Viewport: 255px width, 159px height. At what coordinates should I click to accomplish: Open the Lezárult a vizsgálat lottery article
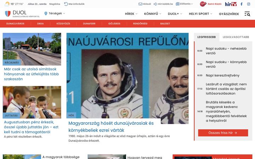226,89
